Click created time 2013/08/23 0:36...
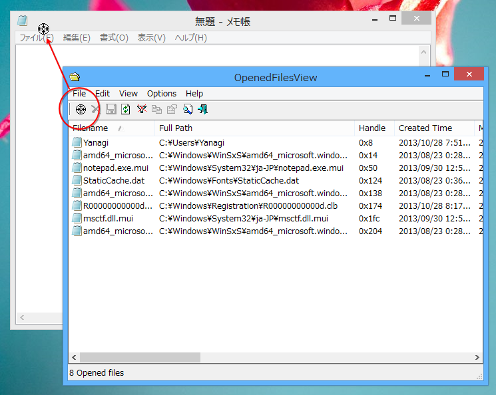 tap(435, 181)
